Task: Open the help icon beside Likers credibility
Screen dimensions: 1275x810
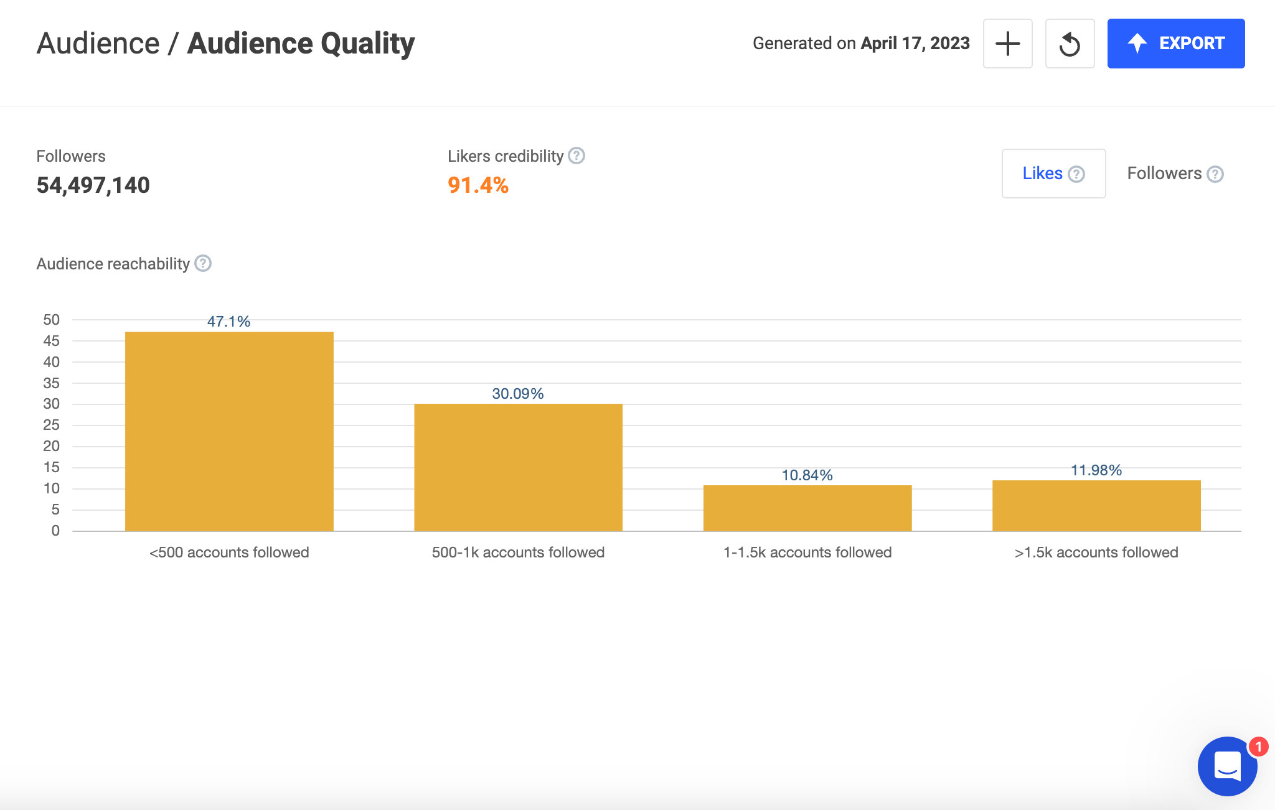Action: click(576, 156)
